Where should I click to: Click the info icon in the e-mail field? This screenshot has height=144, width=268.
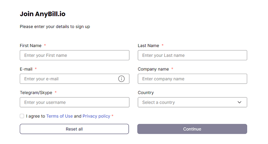pos(121,79)
